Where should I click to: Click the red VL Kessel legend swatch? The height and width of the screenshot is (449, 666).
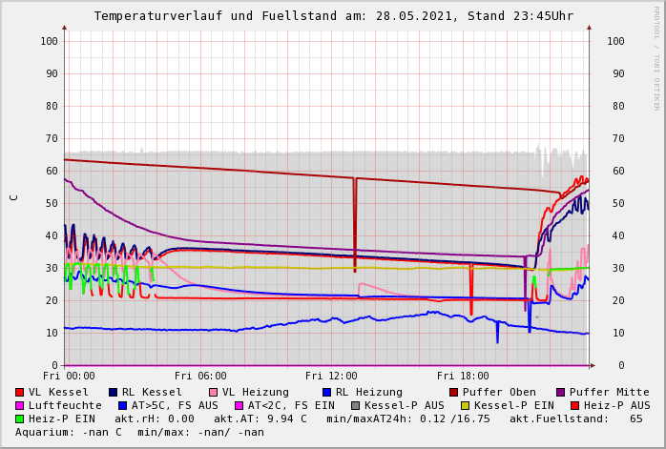[20, 392]
